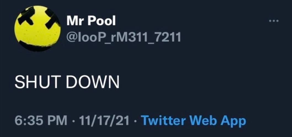Open the three-dot more options menu
Viewport: 292px width, 137px height.
coord(274,21)
